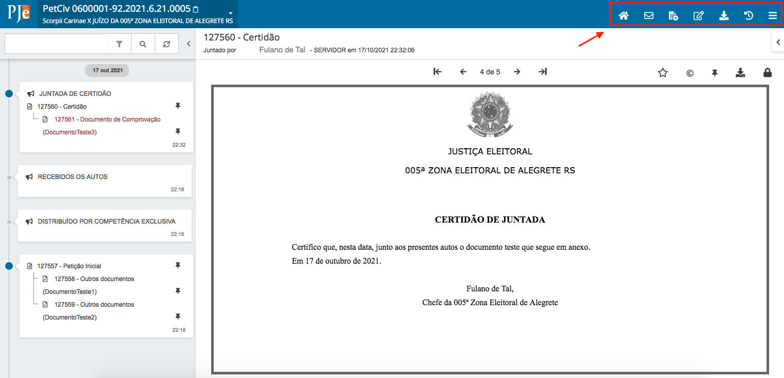This screenshot has height=378, width=784.
Task: Mark document as favorite with star
Action: (x=663, y=73)
